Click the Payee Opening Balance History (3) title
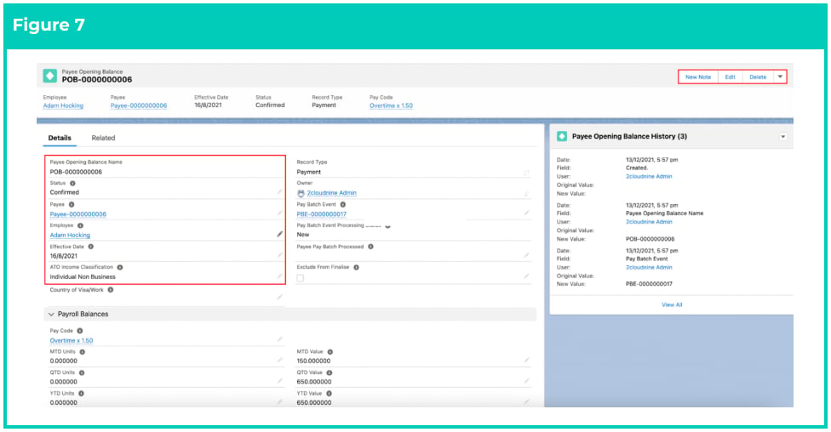The width and height of the screenshot is (831, 432). click(x=629, y=136)
